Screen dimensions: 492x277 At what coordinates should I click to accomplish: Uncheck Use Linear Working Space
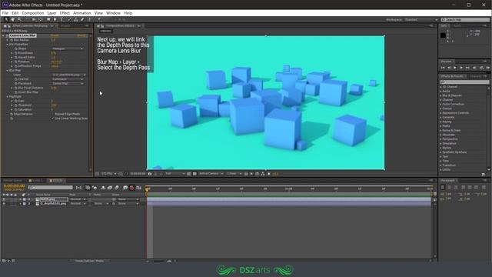[53, 118]
